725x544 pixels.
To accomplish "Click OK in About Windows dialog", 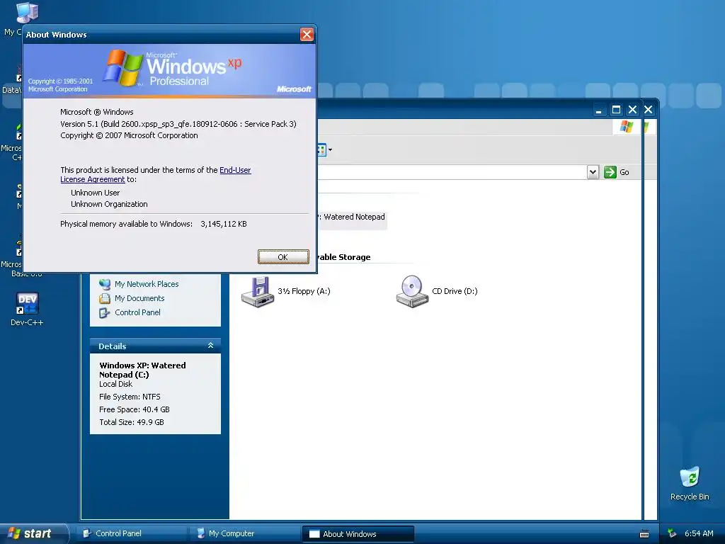I will click(x=283, y=256).
